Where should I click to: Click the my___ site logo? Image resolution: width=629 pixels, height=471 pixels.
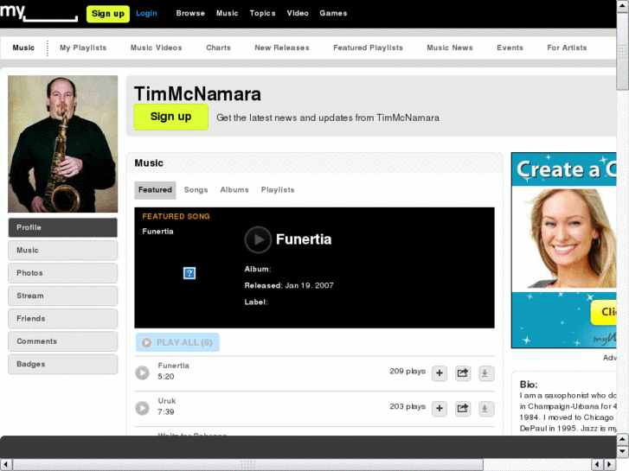39,13
